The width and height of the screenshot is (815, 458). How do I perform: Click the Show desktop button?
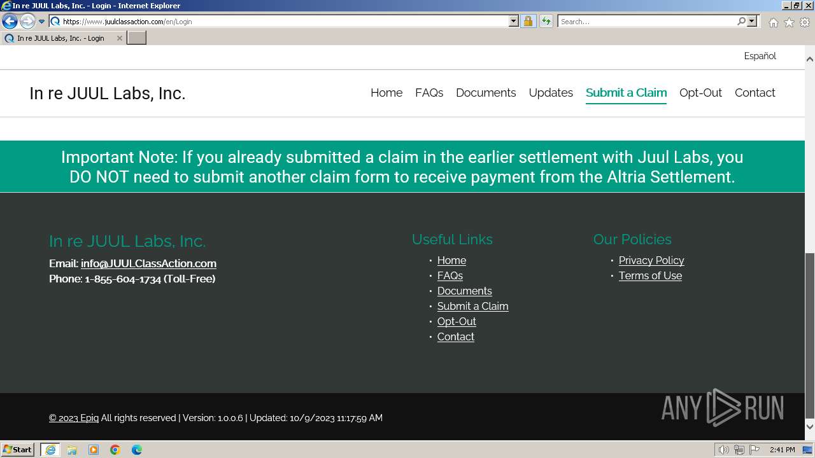808,450
